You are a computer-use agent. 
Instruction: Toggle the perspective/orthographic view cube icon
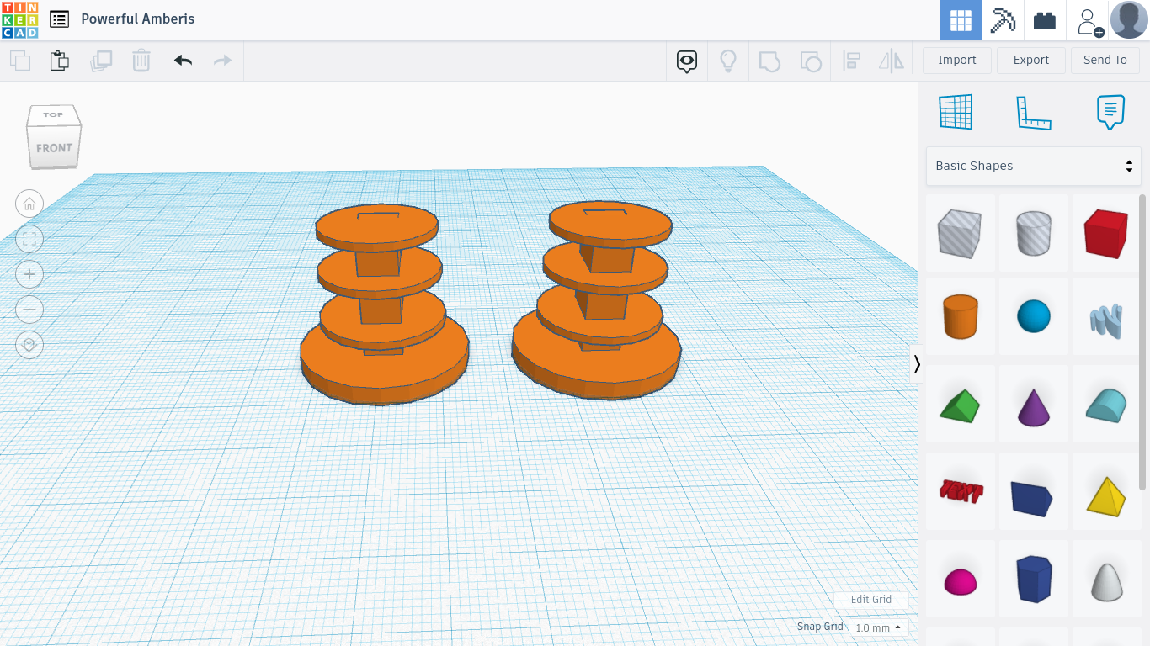[x=29, y=345]
